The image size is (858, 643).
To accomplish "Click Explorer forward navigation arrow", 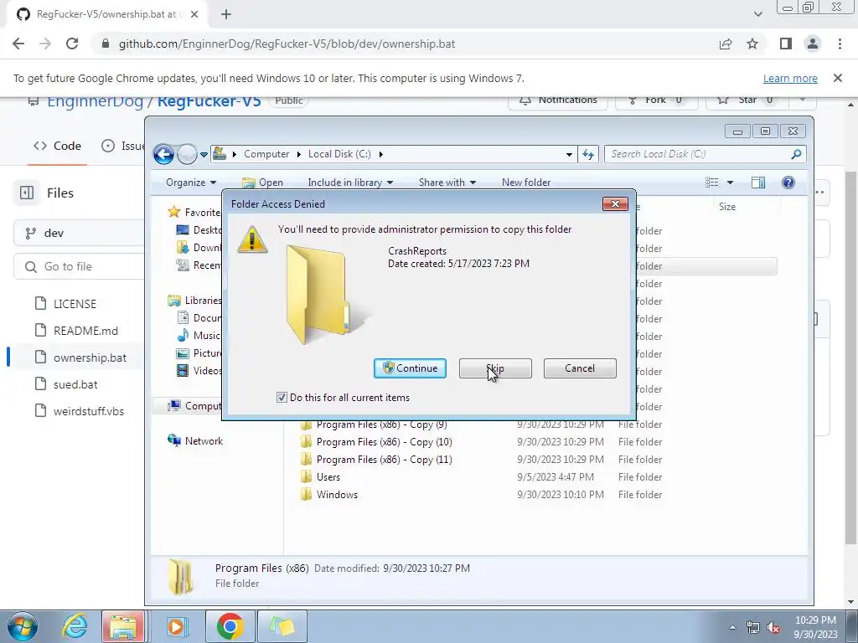I will [x=187, y=154].
